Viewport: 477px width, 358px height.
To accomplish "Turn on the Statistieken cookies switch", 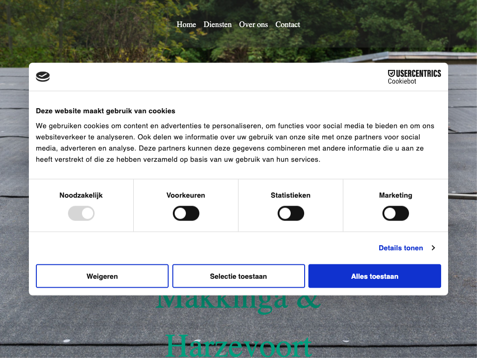I will coord(291,214).
